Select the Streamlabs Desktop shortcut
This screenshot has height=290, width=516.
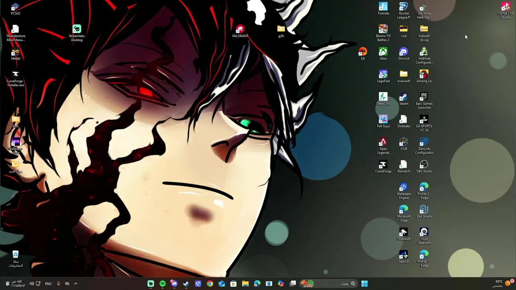[77, 34]
